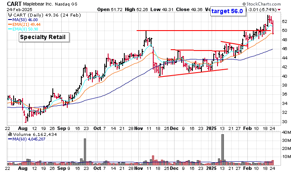Image resolution: width=298 pixels, height=172 pixels.
Task: Click the 48 price axis label
Action: click(284, 39)
